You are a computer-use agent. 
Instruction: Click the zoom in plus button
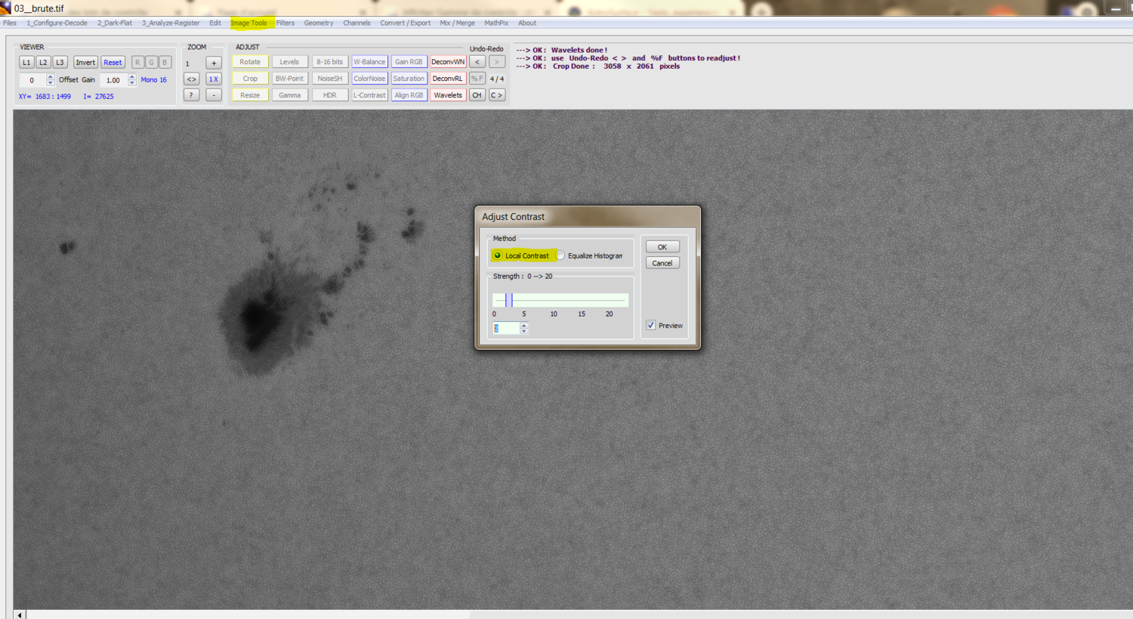tap(214, 63)
